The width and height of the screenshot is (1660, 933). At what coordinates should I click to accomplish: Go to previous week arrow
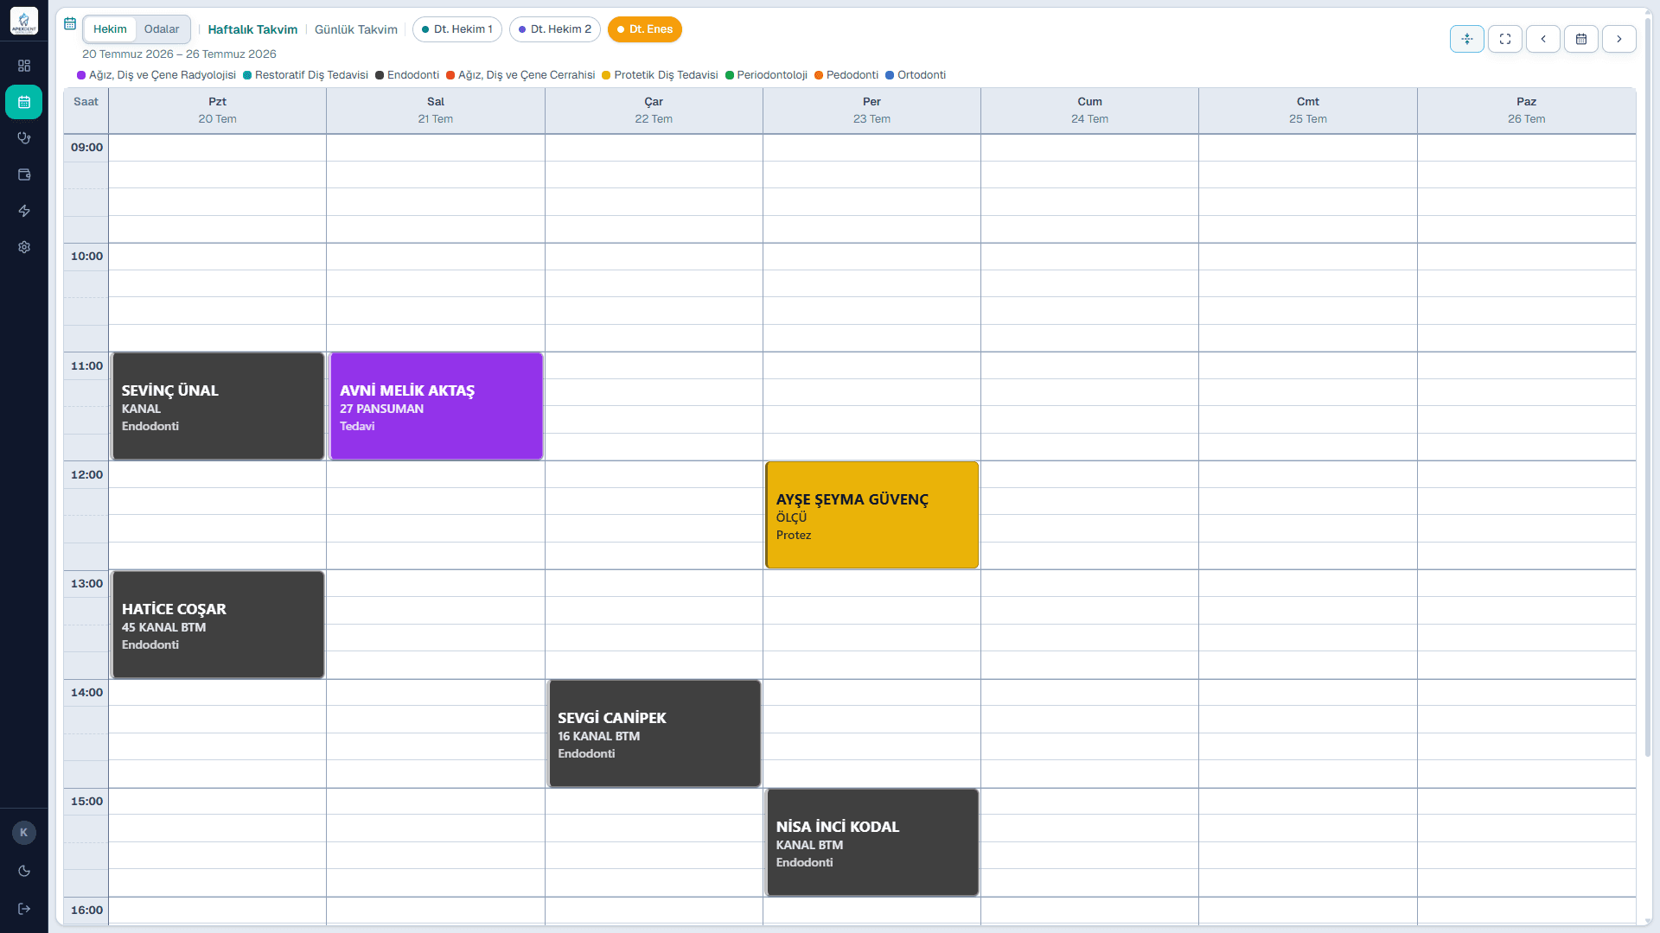pos(1543,39)
